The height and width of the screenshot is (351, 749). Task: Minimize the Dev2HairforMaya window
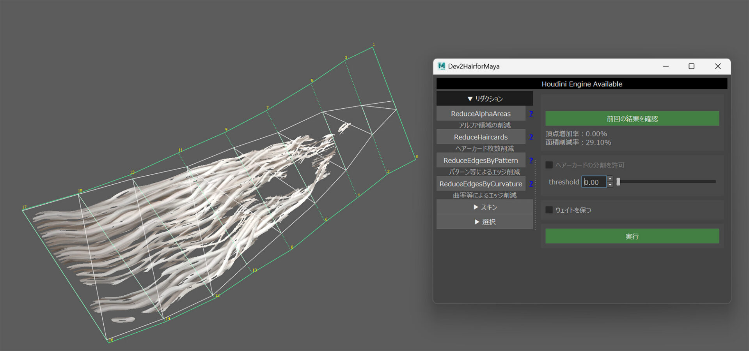(666, 66)
